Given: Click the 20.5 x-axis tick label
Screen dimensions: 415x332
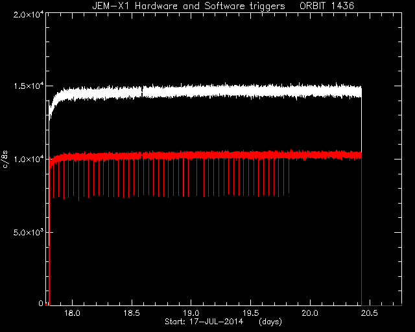Looking at the screenshot, I should (369, 313).
